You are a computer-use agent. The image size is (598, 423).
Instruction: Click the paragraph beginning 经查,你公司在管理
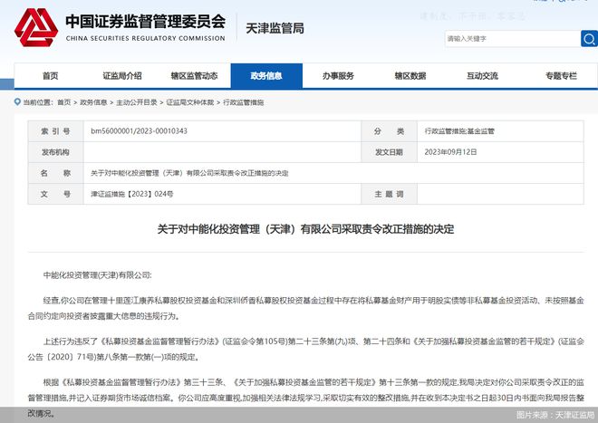[x=305, y=308]
